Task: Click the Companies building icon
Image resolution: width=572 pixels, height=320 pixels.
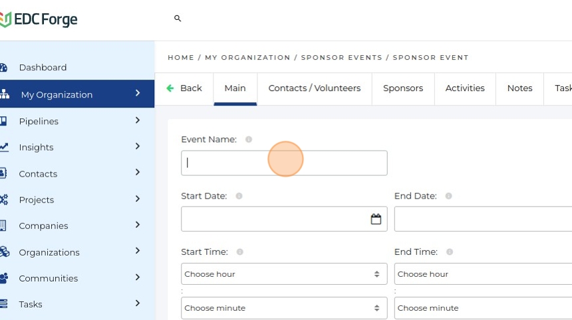Action: (x=3, y=226)
